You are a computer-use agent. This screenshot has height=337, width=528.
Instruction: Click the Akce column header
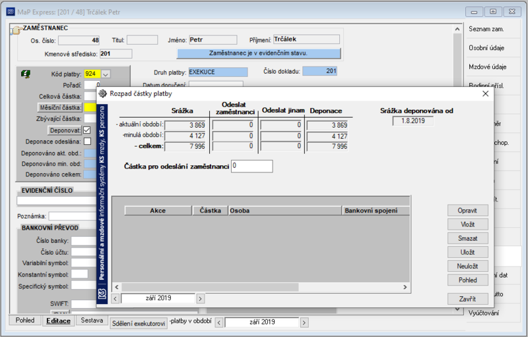point(158,211)
